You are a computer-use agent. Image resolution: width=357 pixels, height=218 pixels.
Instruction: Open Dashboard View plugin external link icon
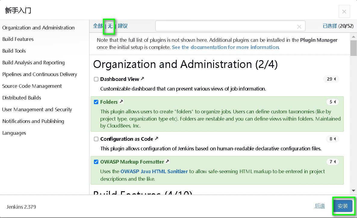pos(142,79)
